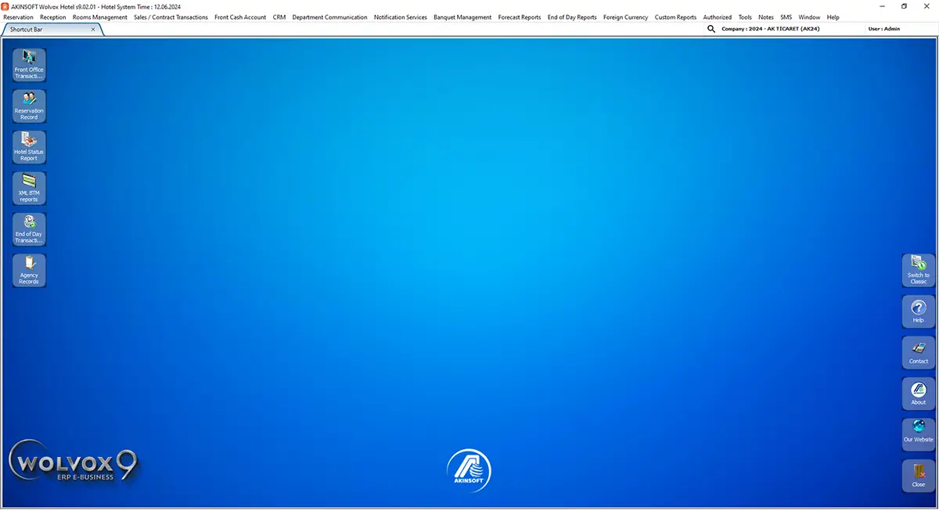Open the About shortcut icon
The height and width of the screenshot is (511, 939).
coord(918,393)
